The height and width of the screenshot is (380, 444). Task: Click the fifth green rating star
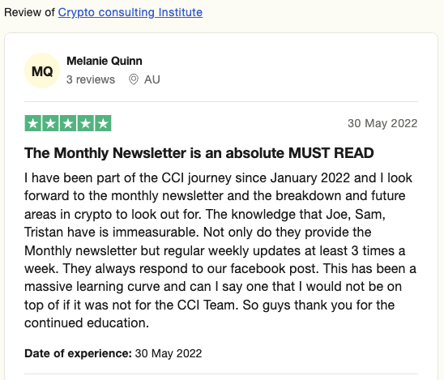click(x=103, y=123)
